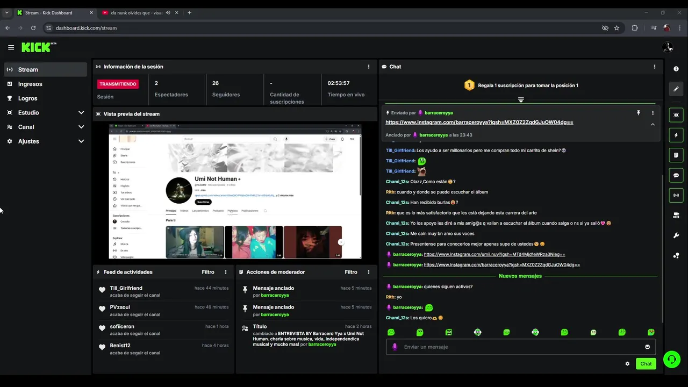Open session info panel options menu
Screen dimensions: 688x387
(x=369, y=67)
